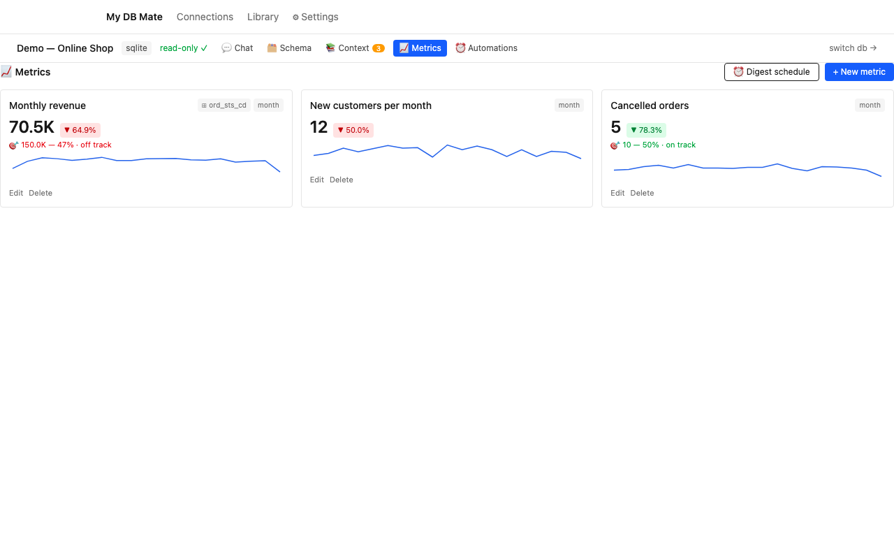Image resolution: width=894 pixels, height=559 pixels.
Task: Open the Context tab
Action: 355,48
